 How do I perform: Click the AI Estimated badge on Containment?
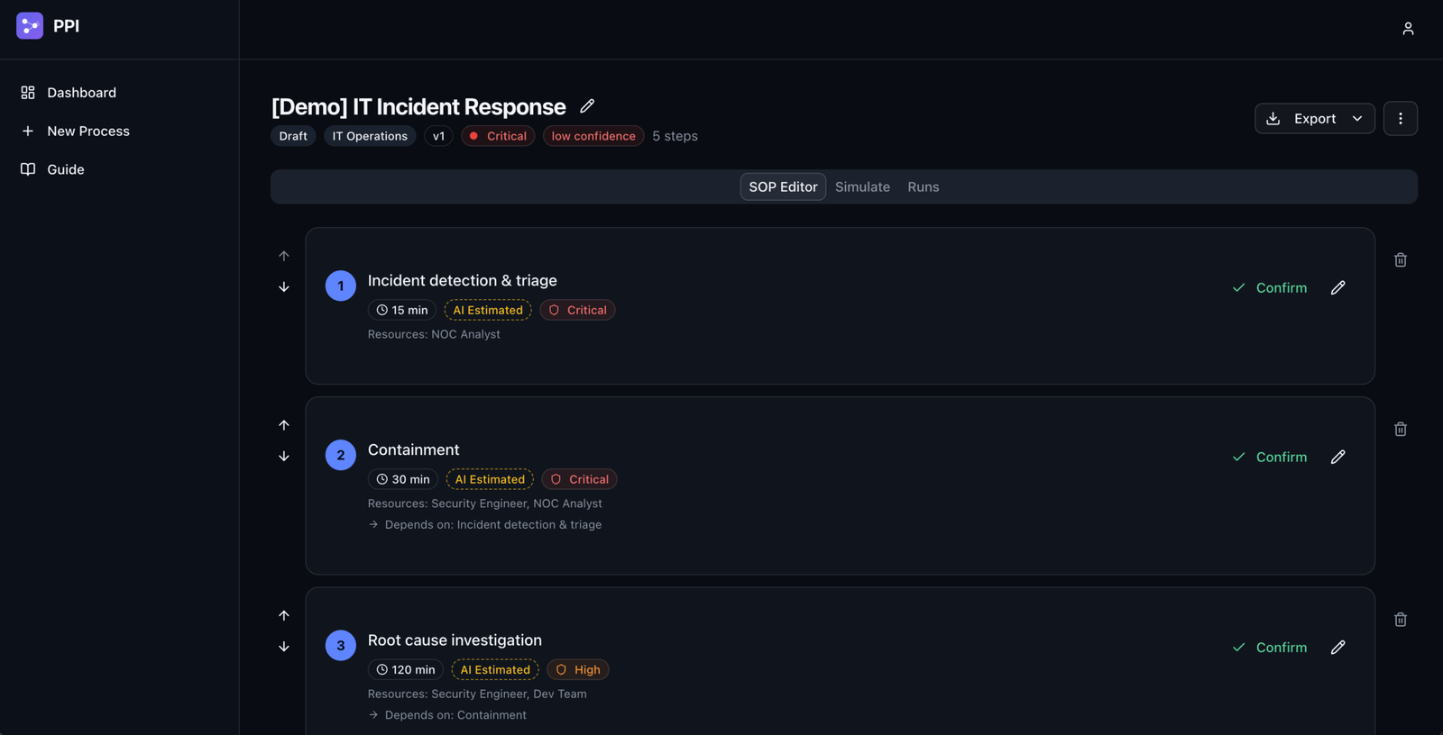(490, 480)
